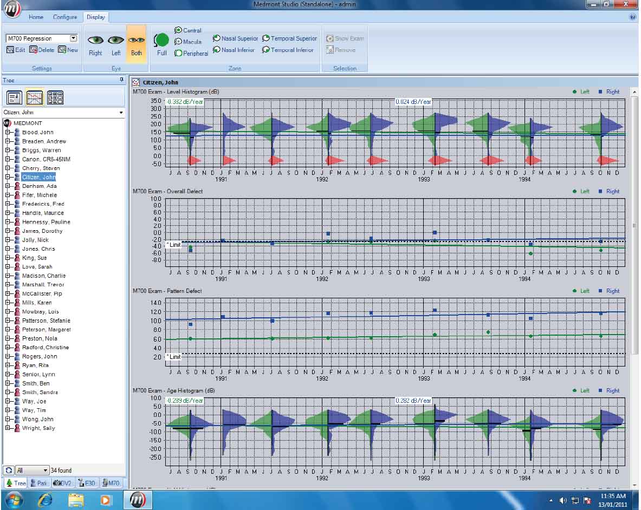Select the Macula zone option
The width and height of the screenshot is (641, 510).
coord(187,42)
